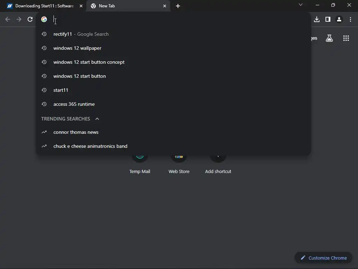Open the Downloads icon in toolbar
358x269 pixels.
(317, 19)
